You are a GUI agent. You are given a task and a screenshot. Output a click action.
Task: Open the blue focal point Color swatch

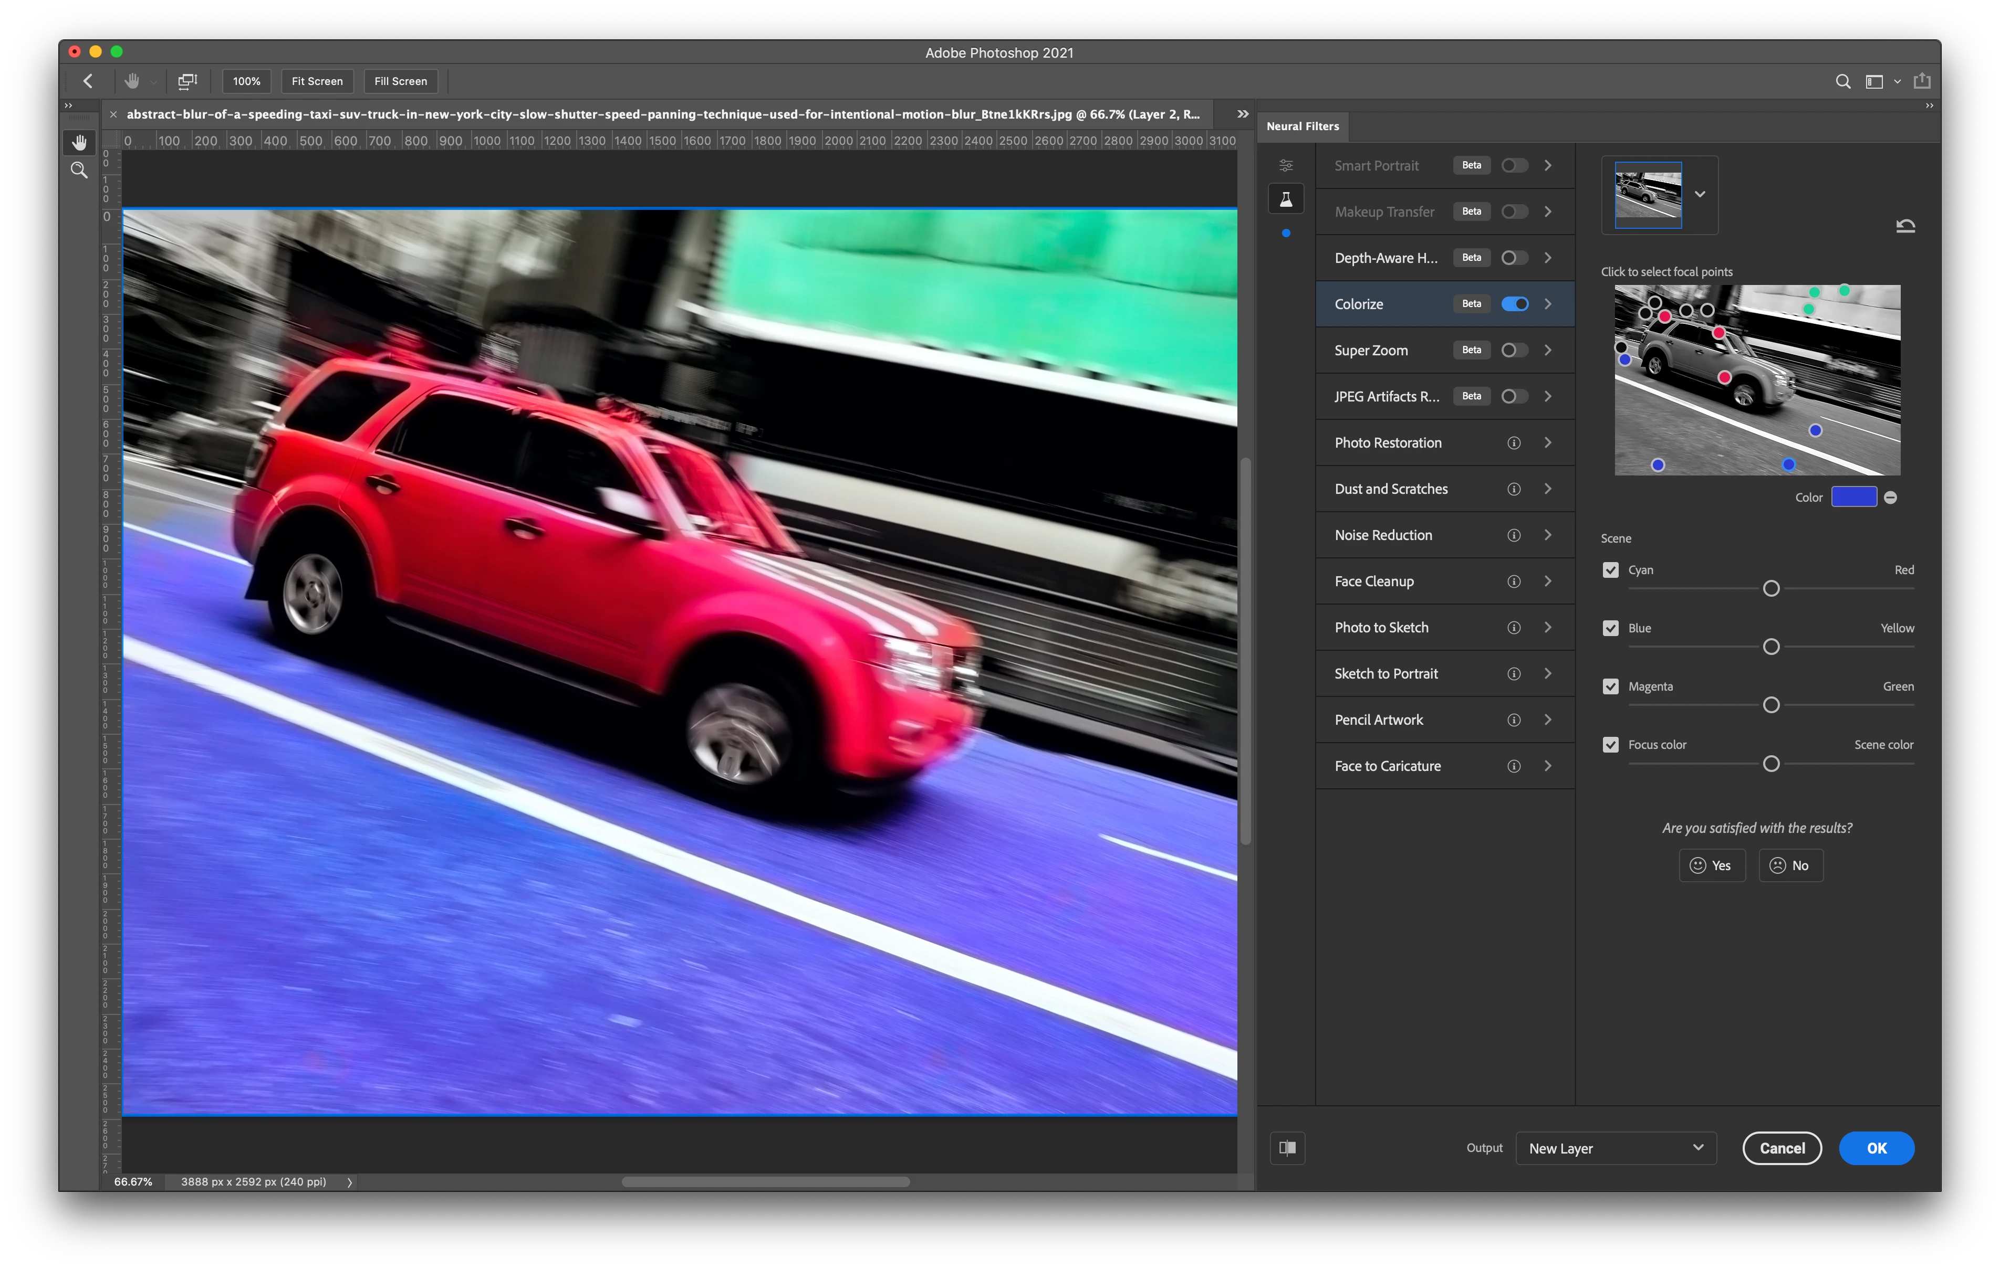[1854, 497]
